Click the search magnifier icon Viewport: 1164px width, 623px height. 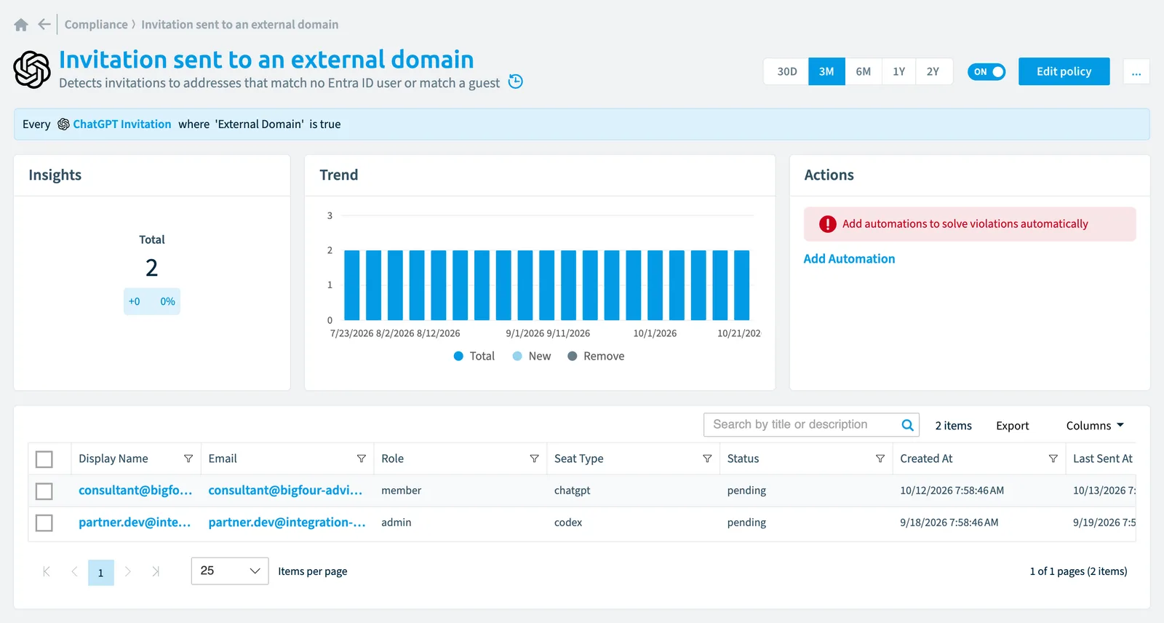point(907,425)
